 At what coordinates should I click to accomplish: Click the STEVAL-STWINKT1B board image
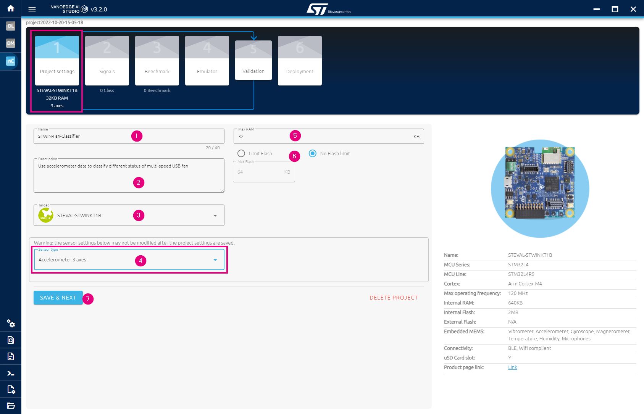pyautogui.click(x=540, y=188)
